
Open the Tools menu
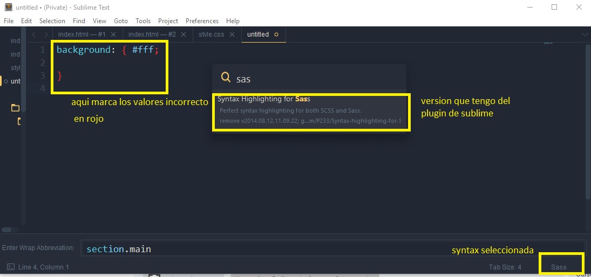tap(143, 20)
